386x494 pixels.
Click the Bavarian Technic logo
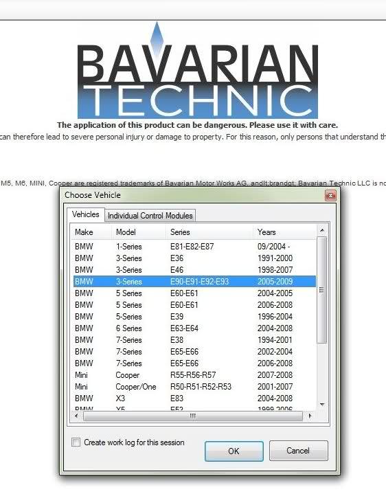[198, 71]
